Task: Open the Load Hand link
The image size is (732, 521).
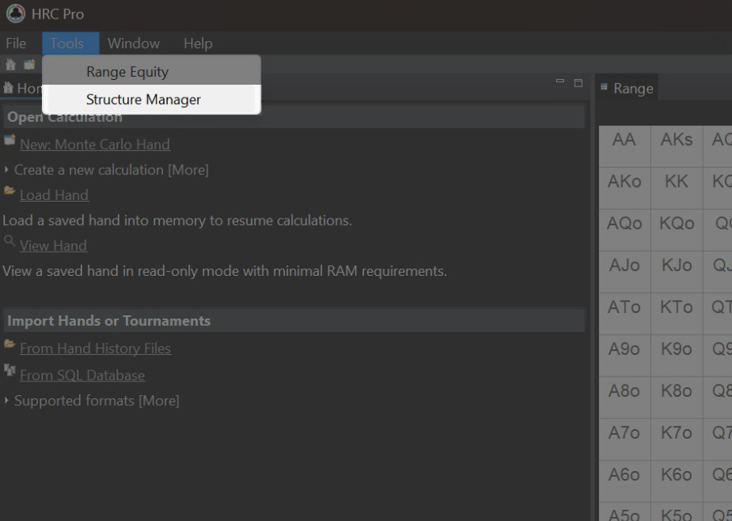Action: [54, 195]
